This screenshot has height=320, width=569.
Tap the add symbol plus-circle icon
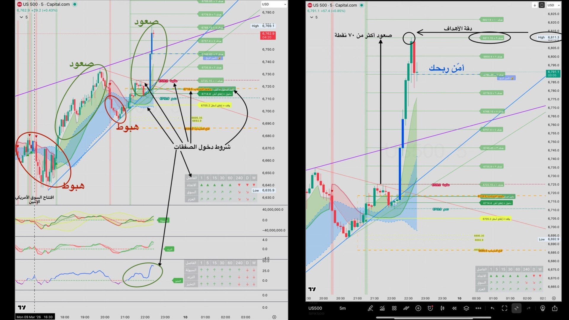418,308
